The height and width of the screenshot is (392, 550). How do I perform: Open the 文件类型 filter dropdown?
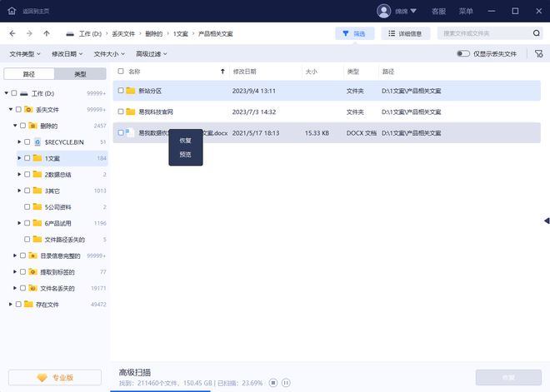tap(25, 54)
